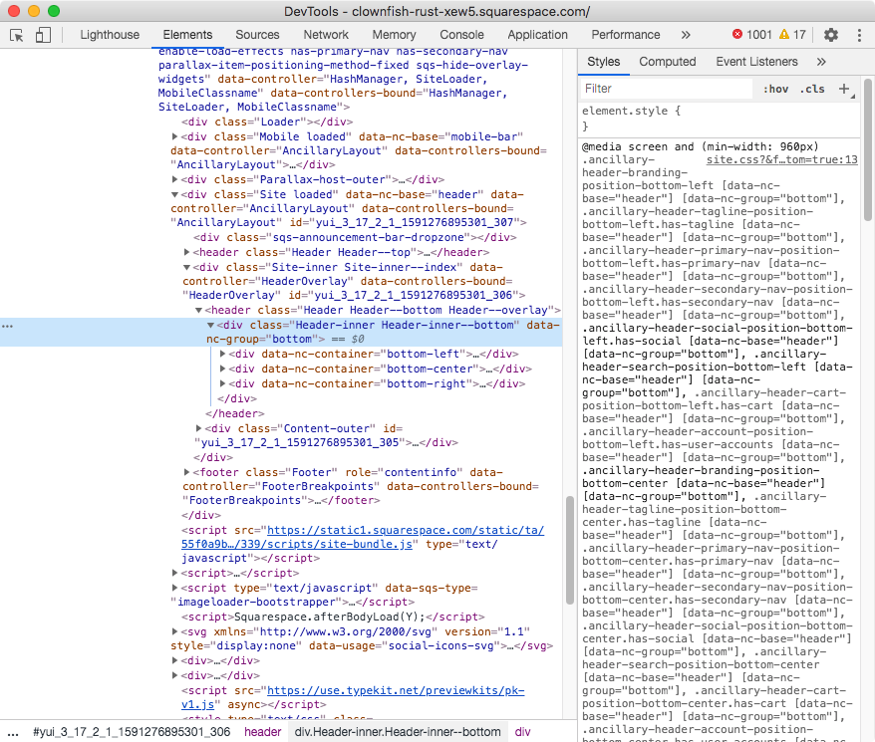The image size is (875, 742).
Task: Expand the Content-outer div node
Action: [x=198, y=428]
